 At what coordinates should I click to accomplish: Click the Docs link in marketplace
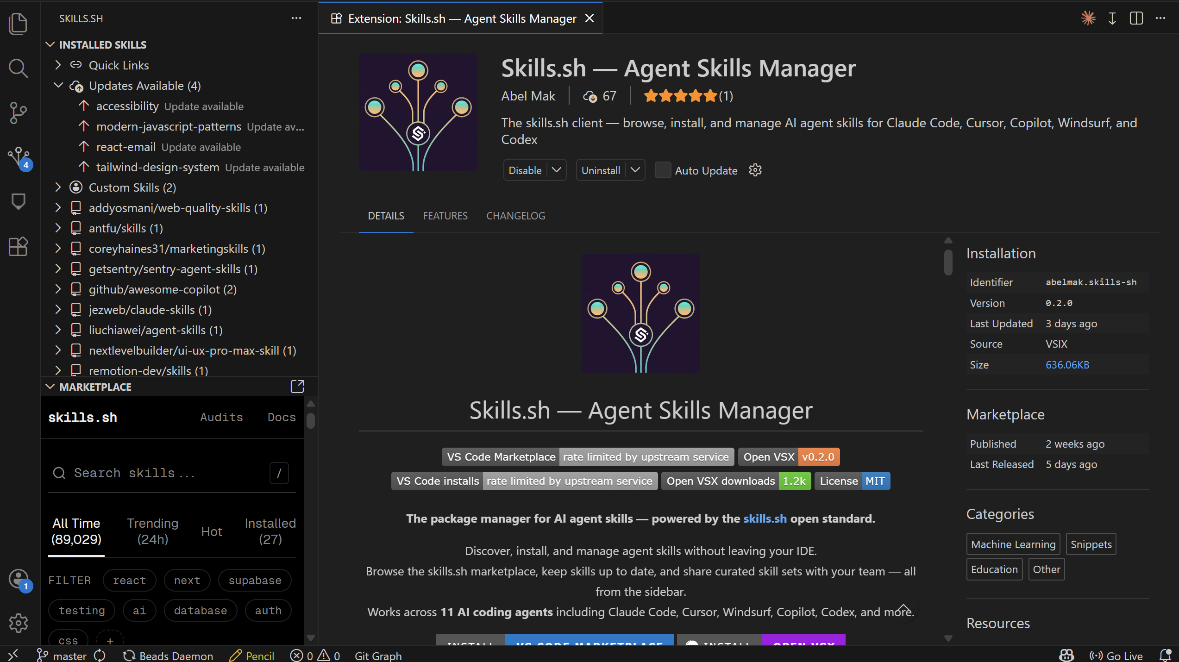(x=282, y=417)
